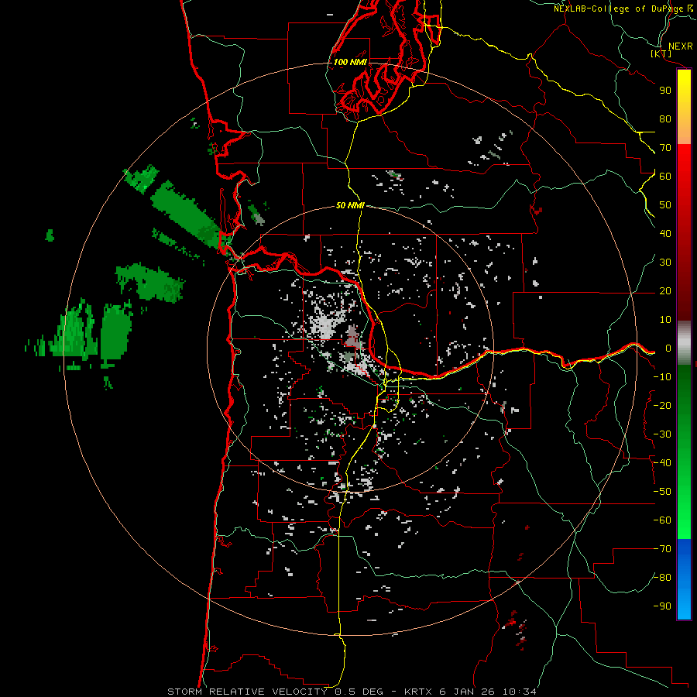Select the -90 value on velocity scale
Viewport: 697px width, 697px height.
tap(662, 606)
